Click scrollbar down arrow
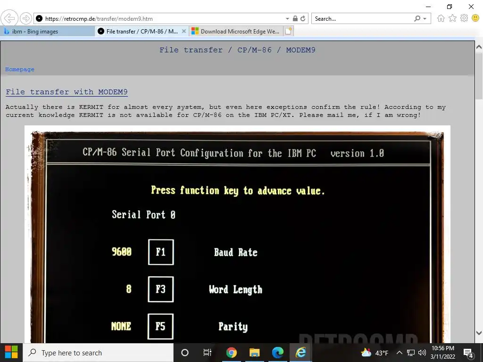The height and width of the screenshot is (362, 483). tap(479, 333)
